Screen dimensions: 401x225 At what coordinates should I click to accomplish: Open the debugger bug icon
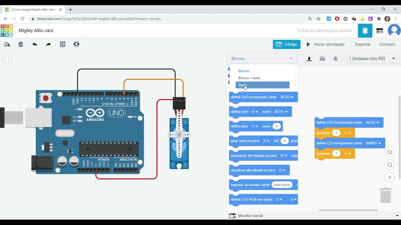(x=336, y=58)
